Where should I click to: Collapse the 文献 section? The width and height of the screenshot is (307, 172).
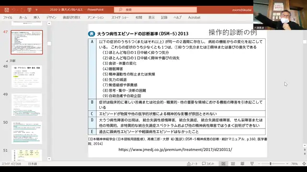pyautogui.click(x=7, y=61)
